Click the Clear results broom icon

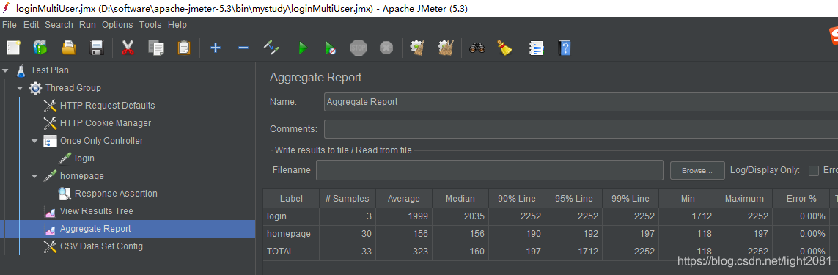click(x=417, y=48)
